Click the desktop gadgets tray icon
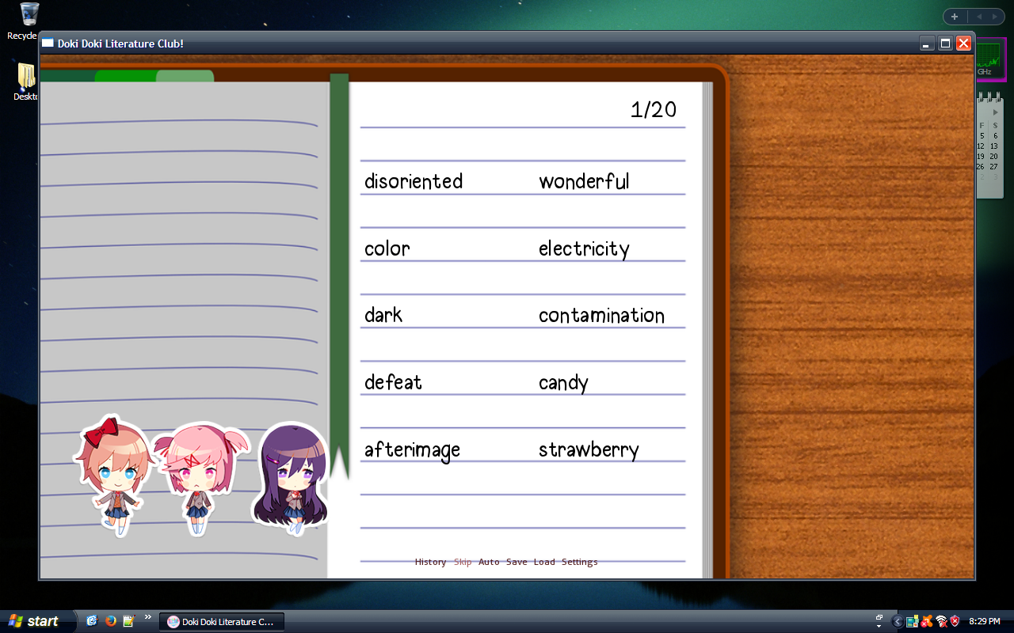Screen dimensions: 1014x633 tap(912, 621)
